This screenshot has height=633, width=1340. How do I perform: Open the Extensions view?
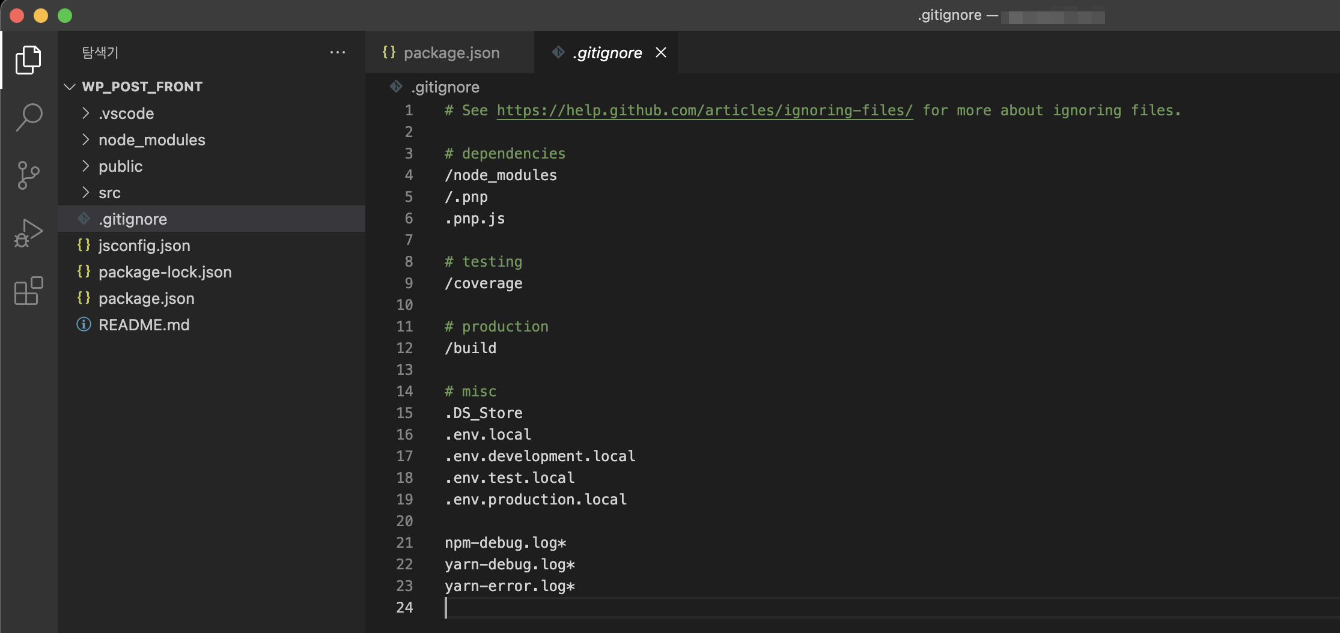tap(28, 291)
